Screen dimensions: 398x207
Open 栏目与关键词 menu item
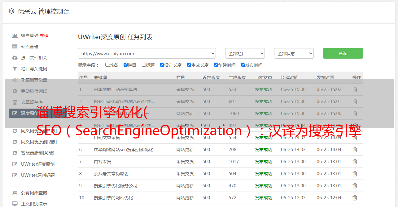34,69
